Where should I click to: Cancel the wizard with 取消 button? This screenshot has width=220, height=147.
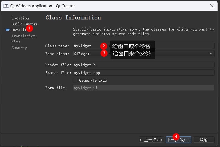pos(203,140)
